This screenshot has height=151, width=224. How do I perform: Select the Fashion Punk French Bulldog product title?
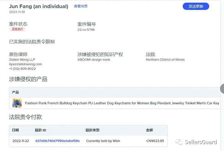(122, 103)
